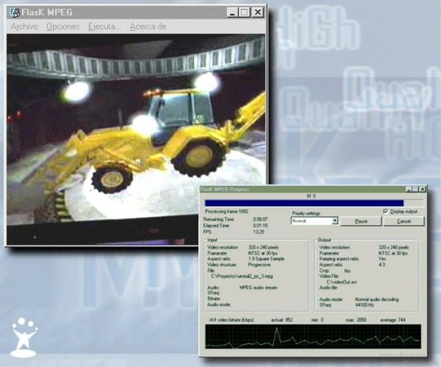Click the backhoe video preview frame
The height and width of the screenshot is (367, 441).
point(136,139)
